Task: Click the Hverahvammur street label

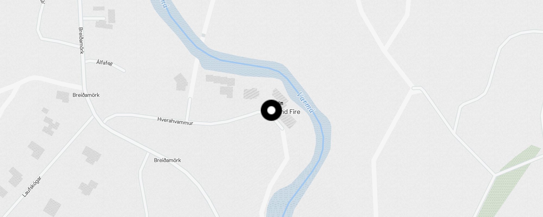Action: tap(175, 121)
